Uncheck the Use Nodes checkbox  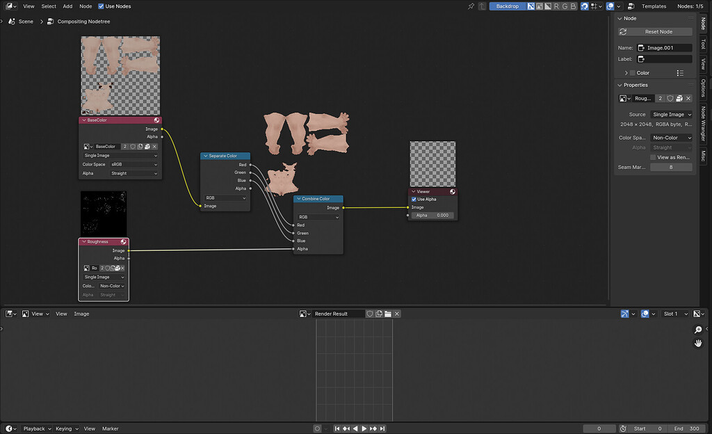tap(102, 6)
